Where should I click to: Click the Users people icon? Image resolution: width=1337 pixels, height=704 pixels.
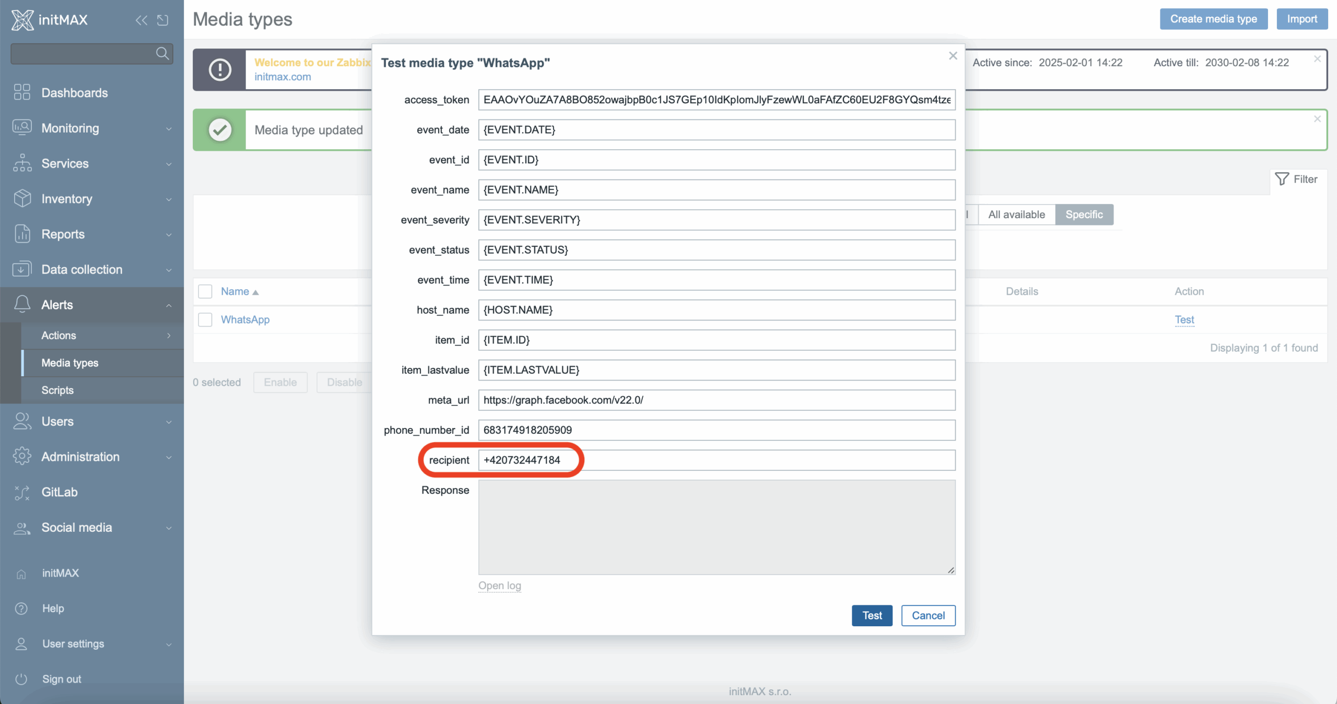pos(22,421)
